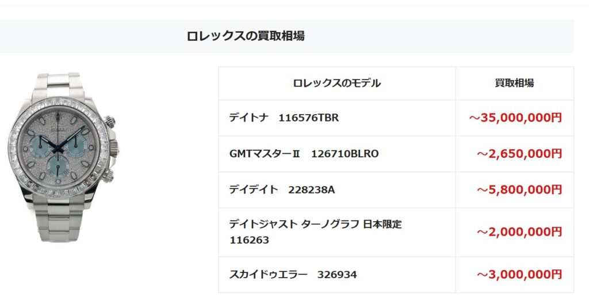Click the 228238A reference number

(311, 190)
